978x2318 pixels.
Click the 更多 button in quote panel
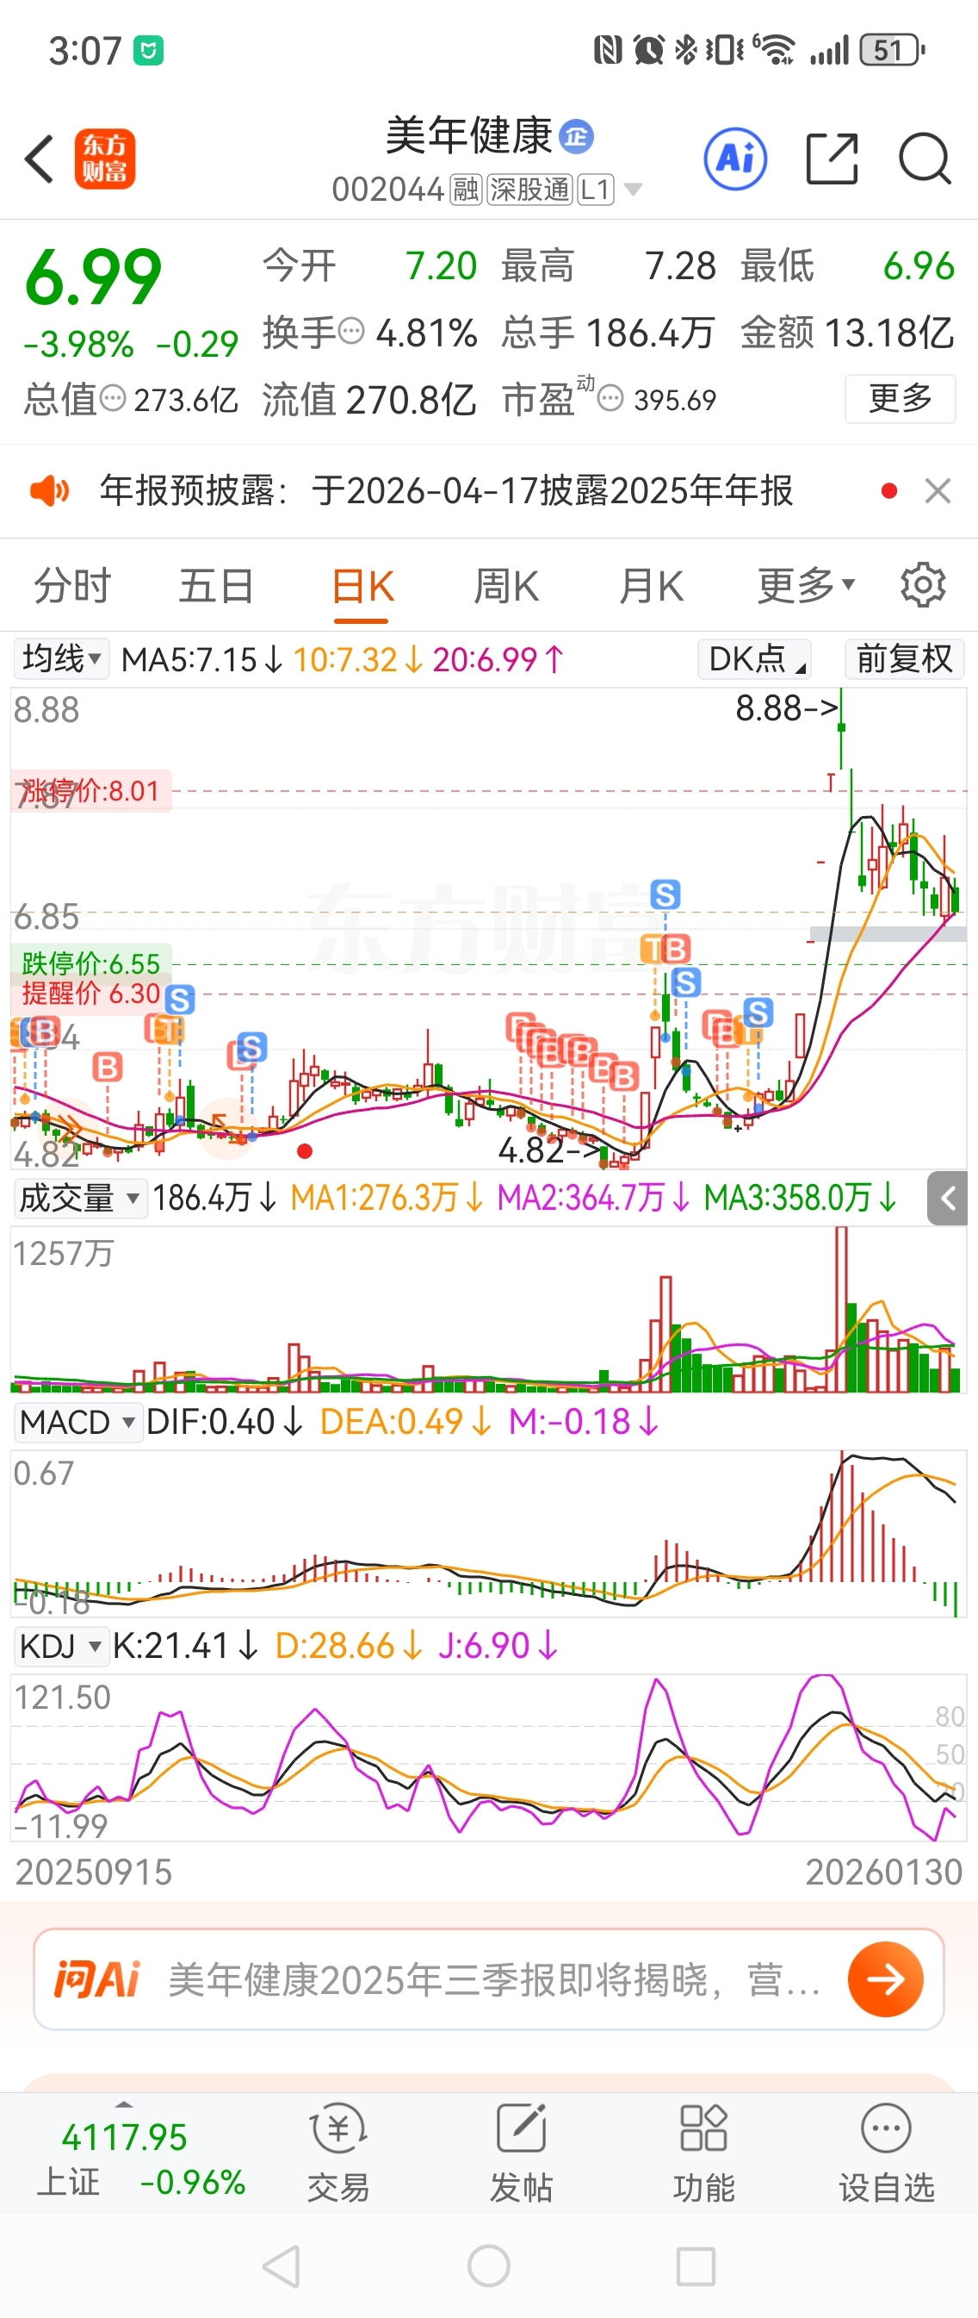900,398
